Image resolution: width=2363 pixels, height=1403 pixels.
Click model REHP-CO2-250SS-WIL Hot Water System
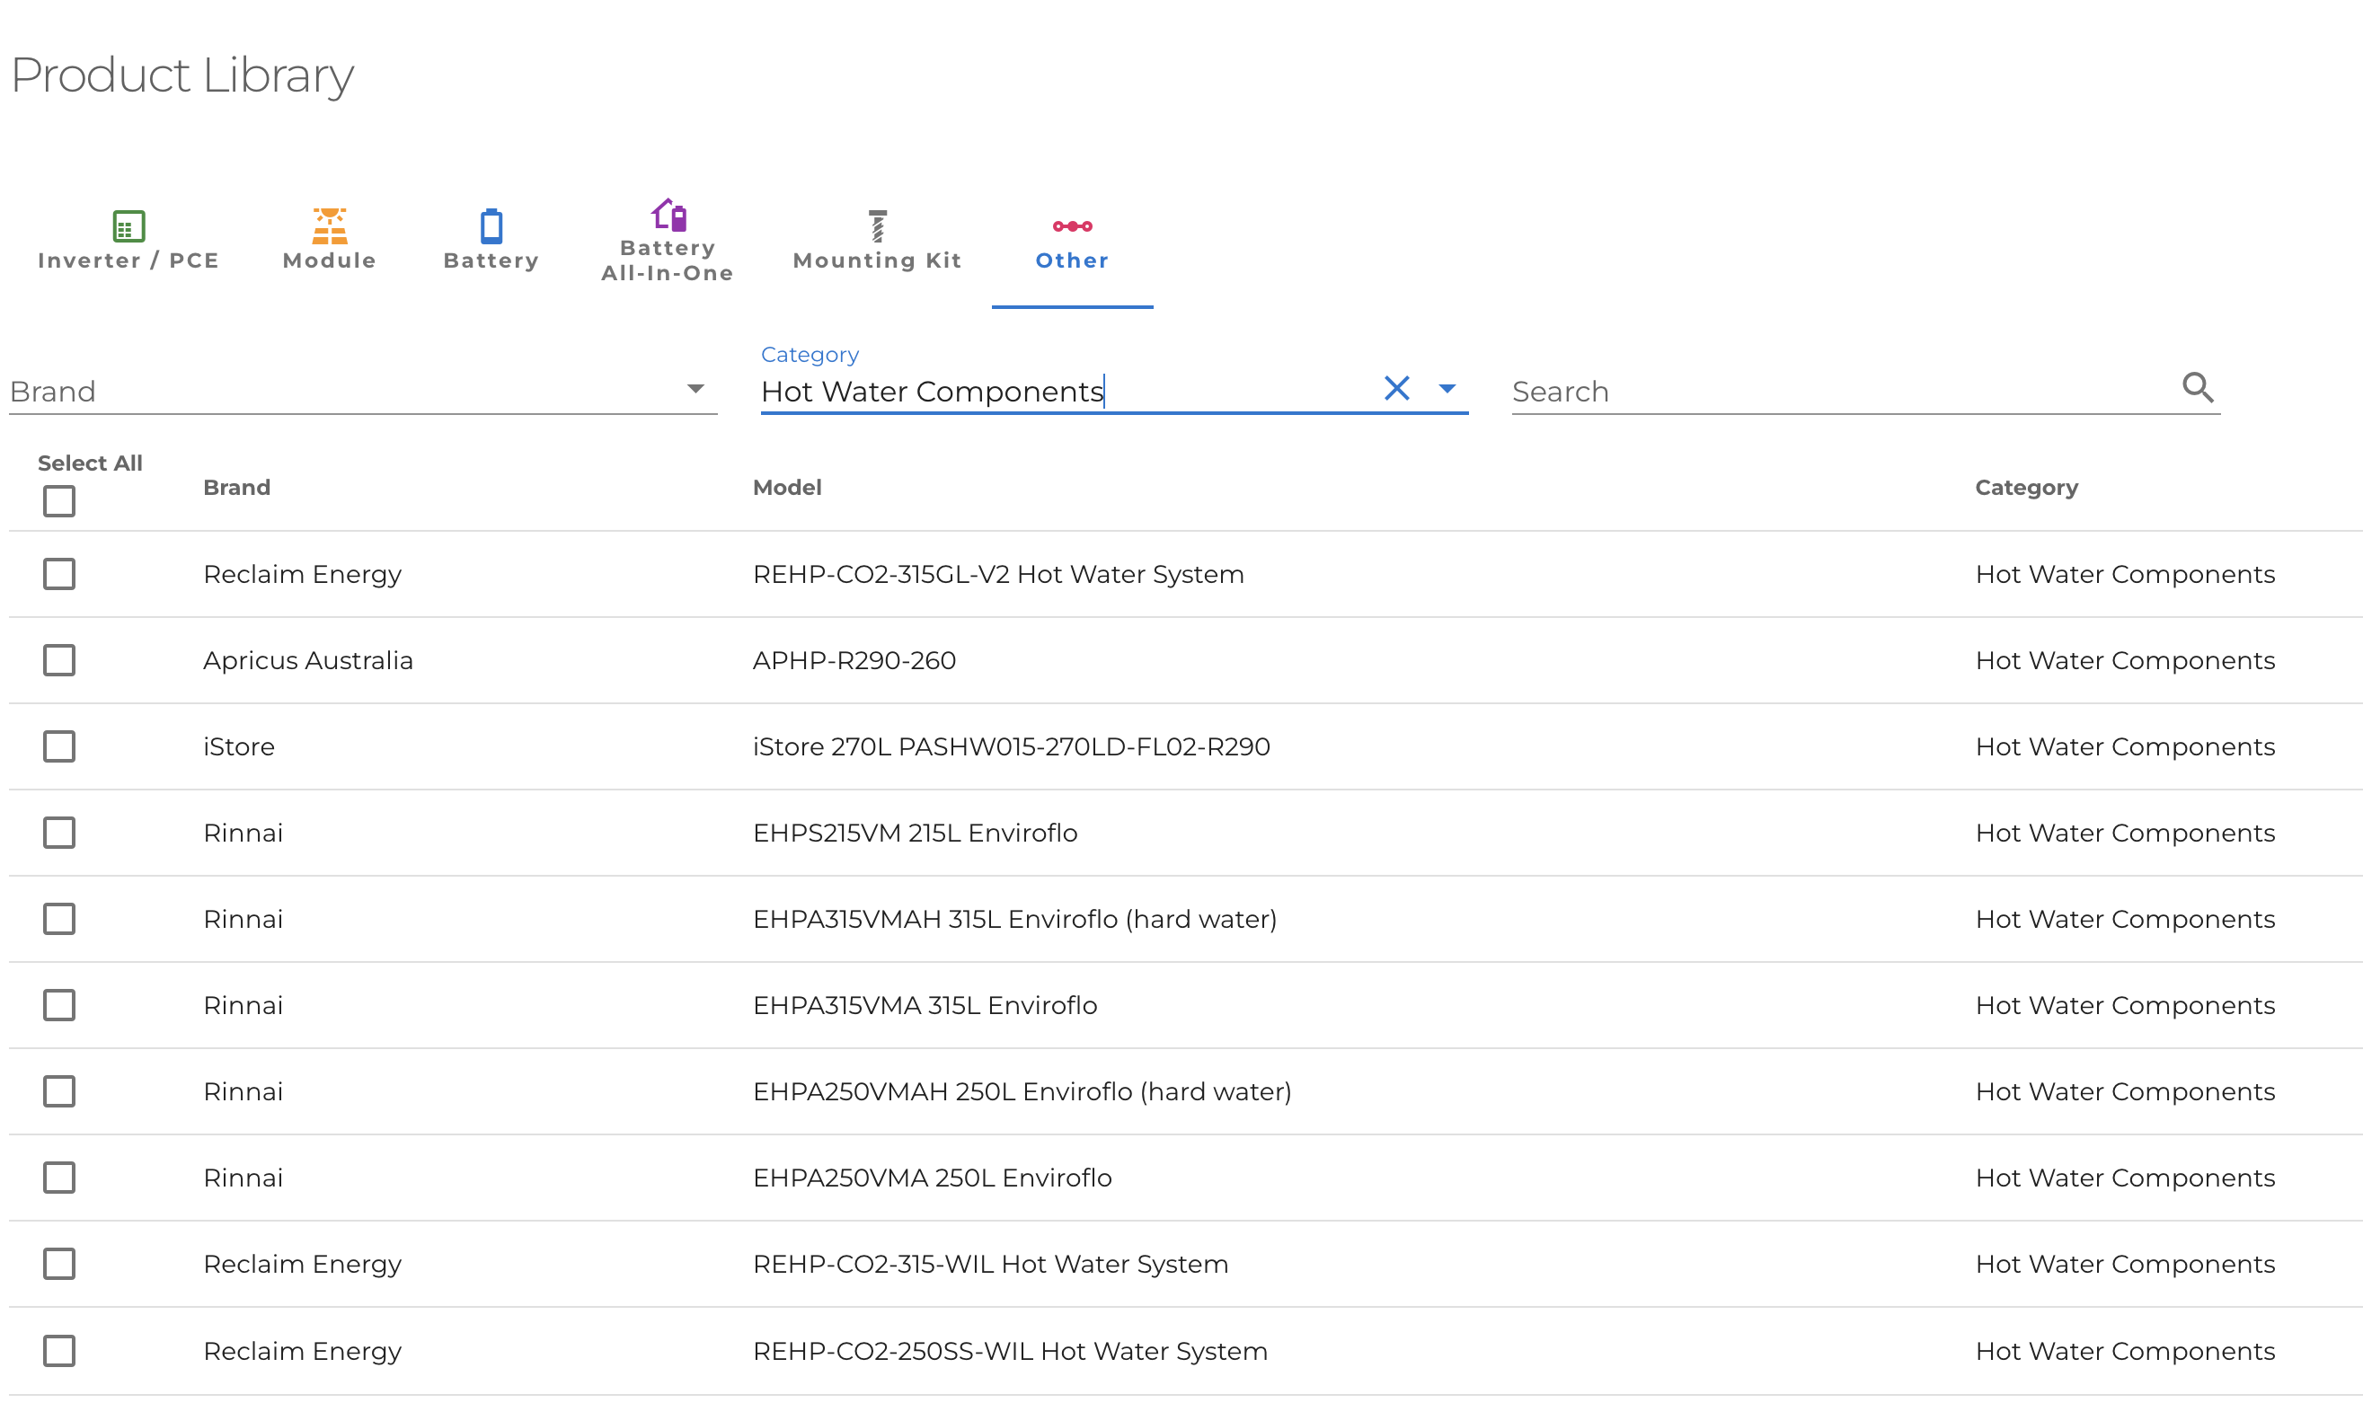[x=1010, y=1351]
